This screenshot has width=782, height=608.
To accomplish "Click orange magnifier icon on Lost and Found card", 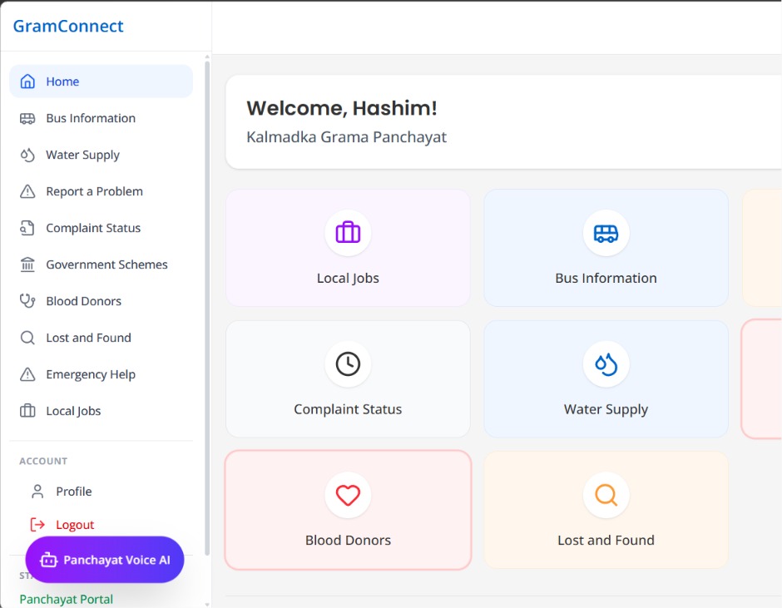I will click(x=606, y=495).
